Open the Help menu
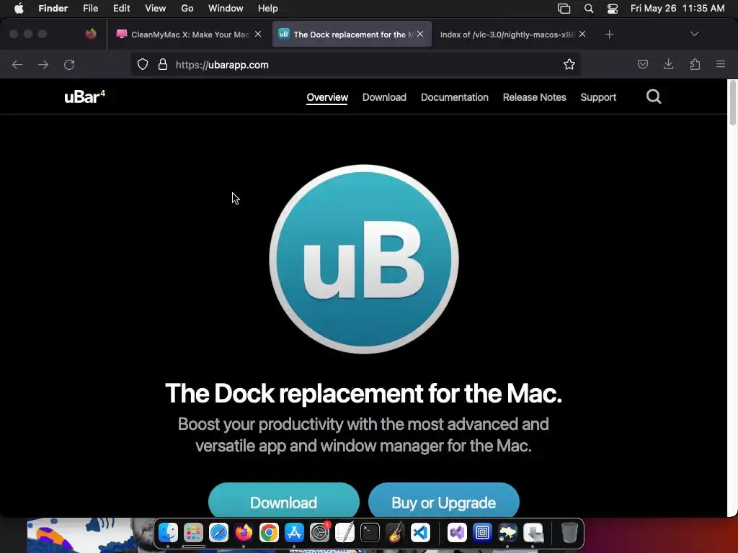Screen dimensions: 738x553 coord(268,8)
